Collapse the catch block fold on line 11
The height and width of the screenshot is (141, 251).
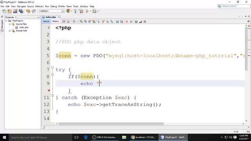coord(53,96)
